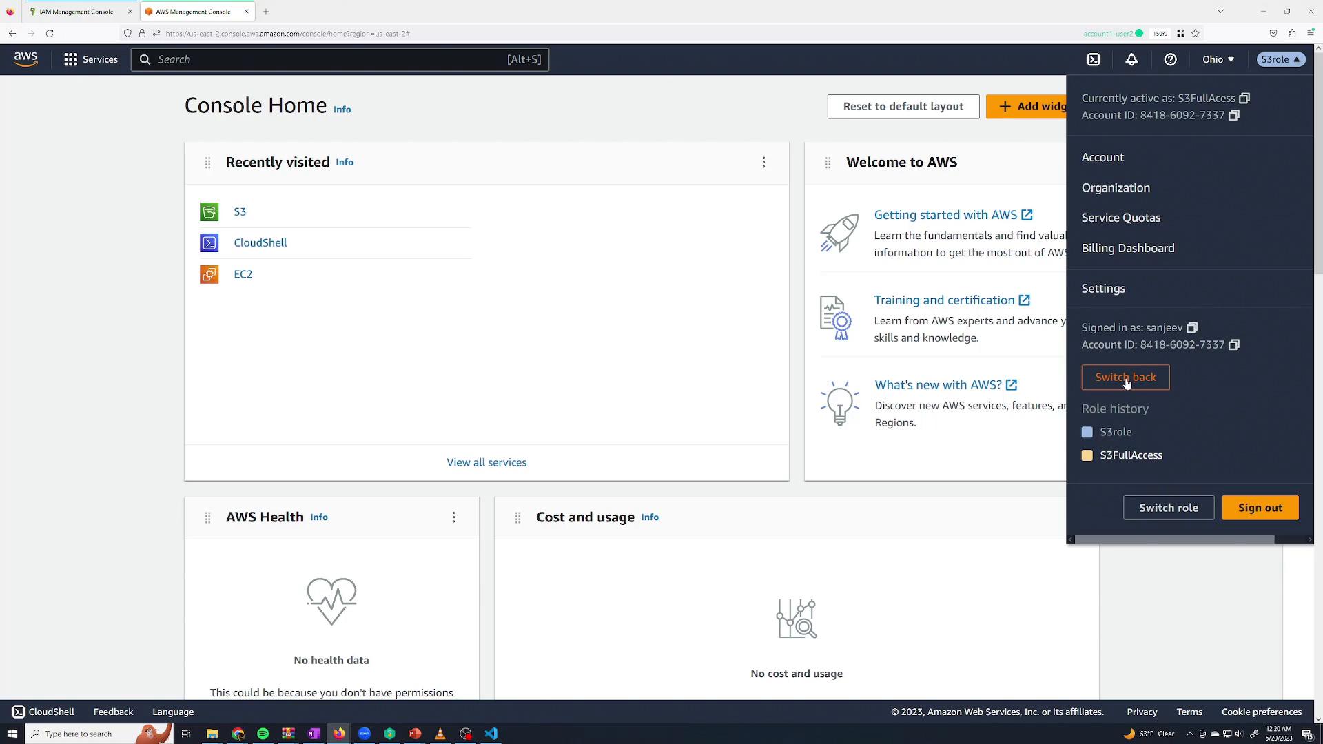Screen dimensions: 1323x744
Task: Copy the Account ID under Currently active
Action: [1234, 115]
